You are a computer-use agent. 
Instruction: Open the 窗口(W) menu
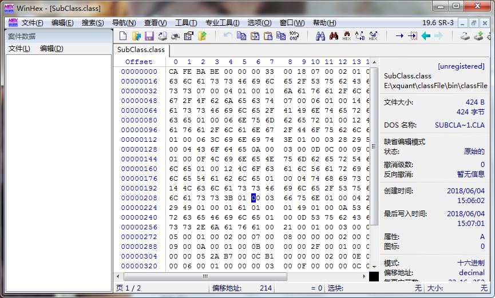(x=292, y=23)
